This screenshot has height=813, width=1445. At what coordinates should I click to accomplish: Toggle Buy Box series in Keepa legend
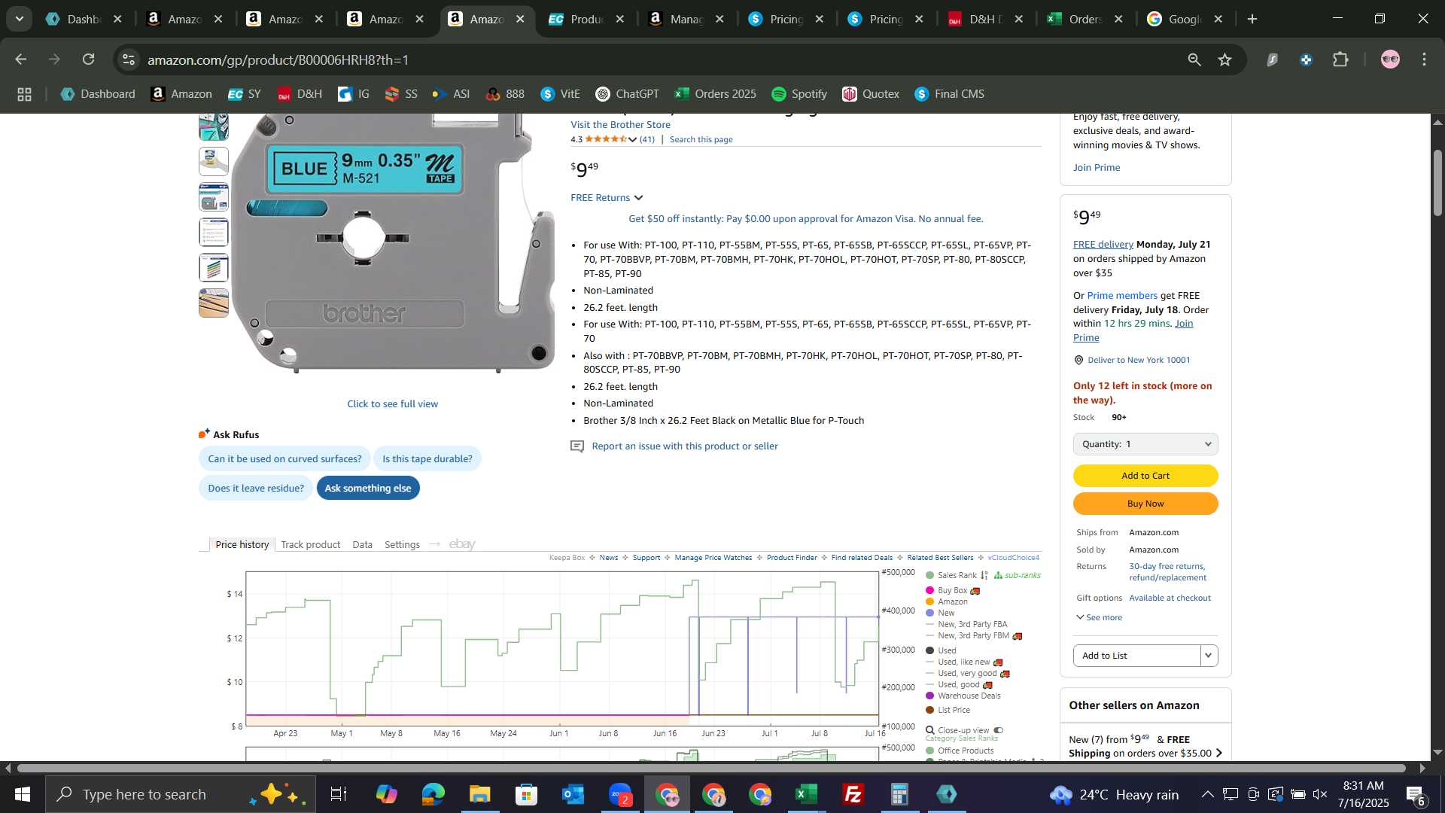(x=930, y=590)
